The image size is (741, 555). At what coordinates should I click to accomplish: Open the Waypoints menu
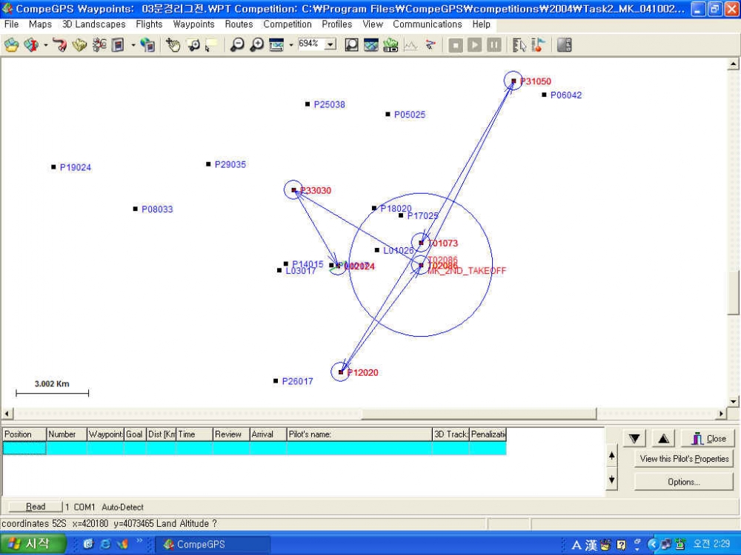click(193, 24)
